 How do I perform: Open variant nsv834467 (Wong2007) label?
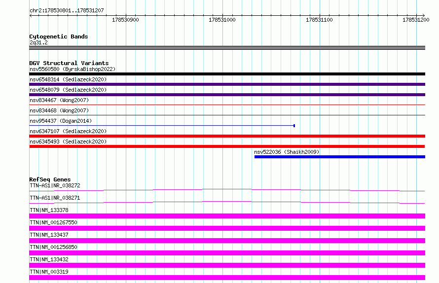coord(59,100)
